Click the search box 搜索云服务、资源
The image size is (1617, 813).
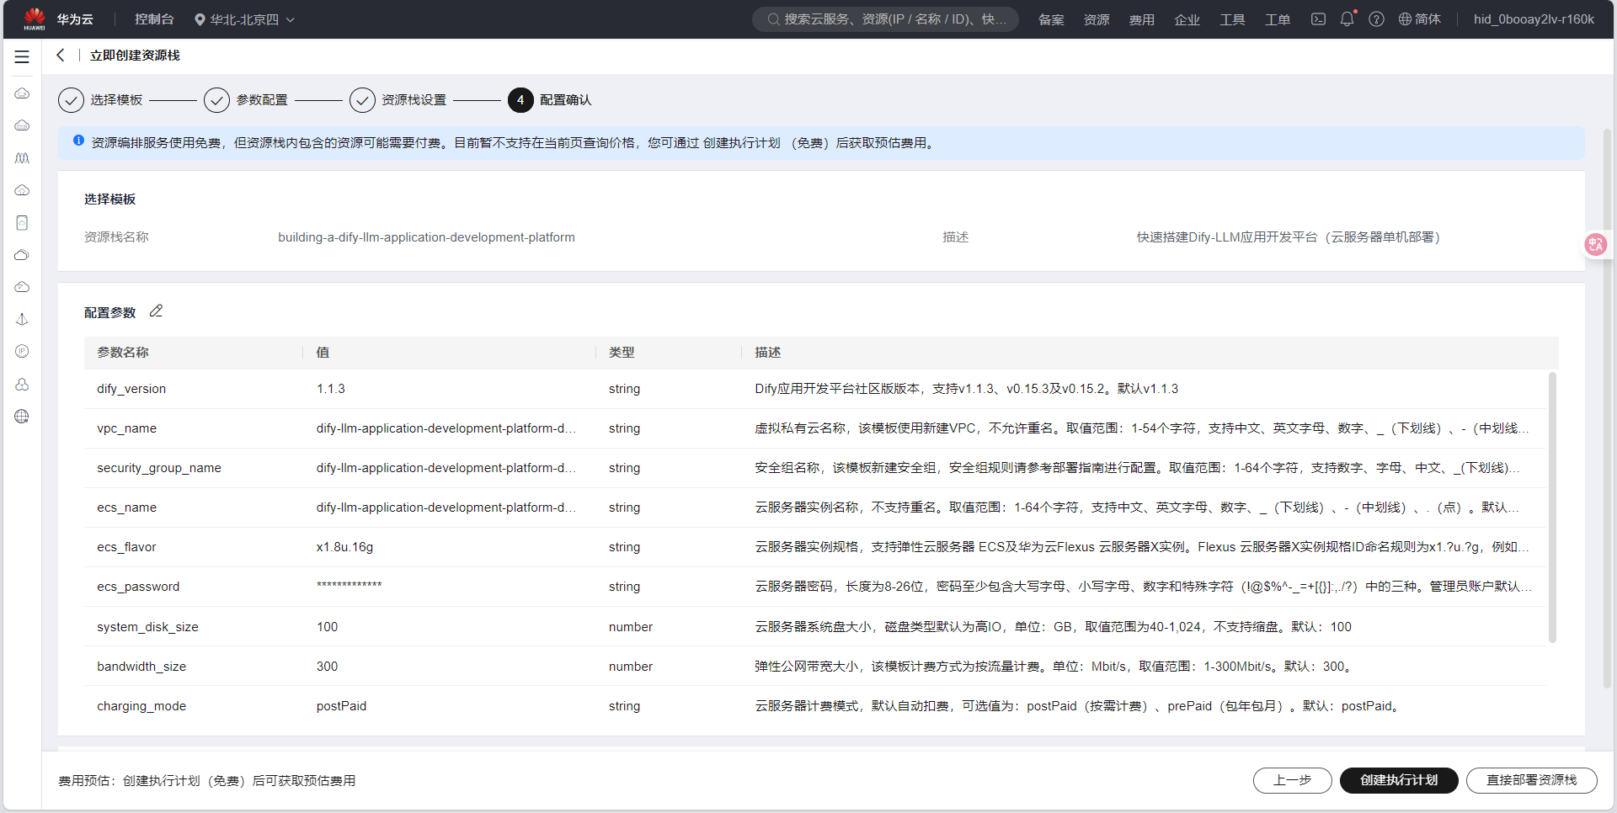click(885, 19)
